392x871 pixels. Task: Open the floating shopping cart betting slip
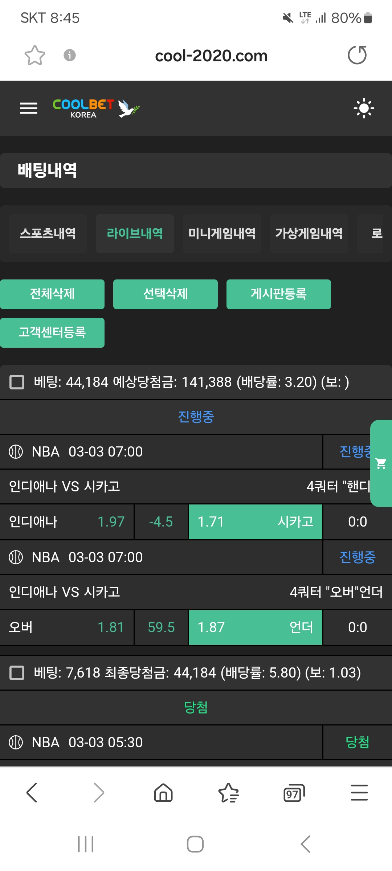point(381,463)
